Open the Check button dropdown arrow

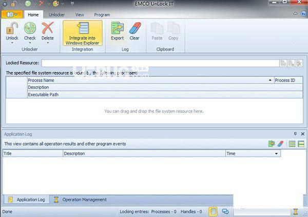[x=30, y=43]
